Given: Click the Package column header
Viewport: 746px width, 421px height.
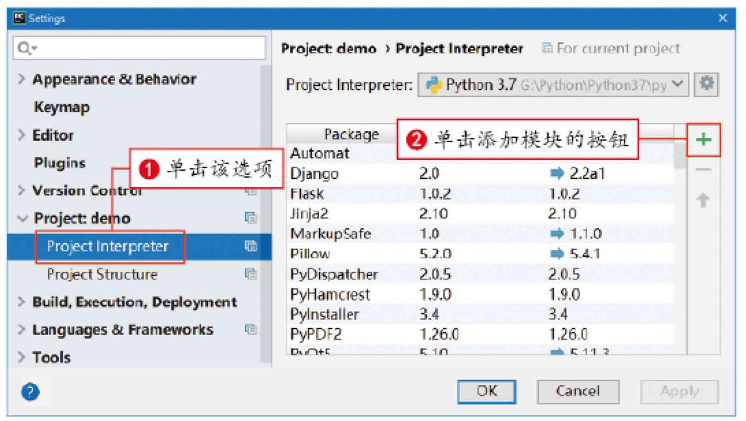Looking at the screenshot, I should point(351,134).
